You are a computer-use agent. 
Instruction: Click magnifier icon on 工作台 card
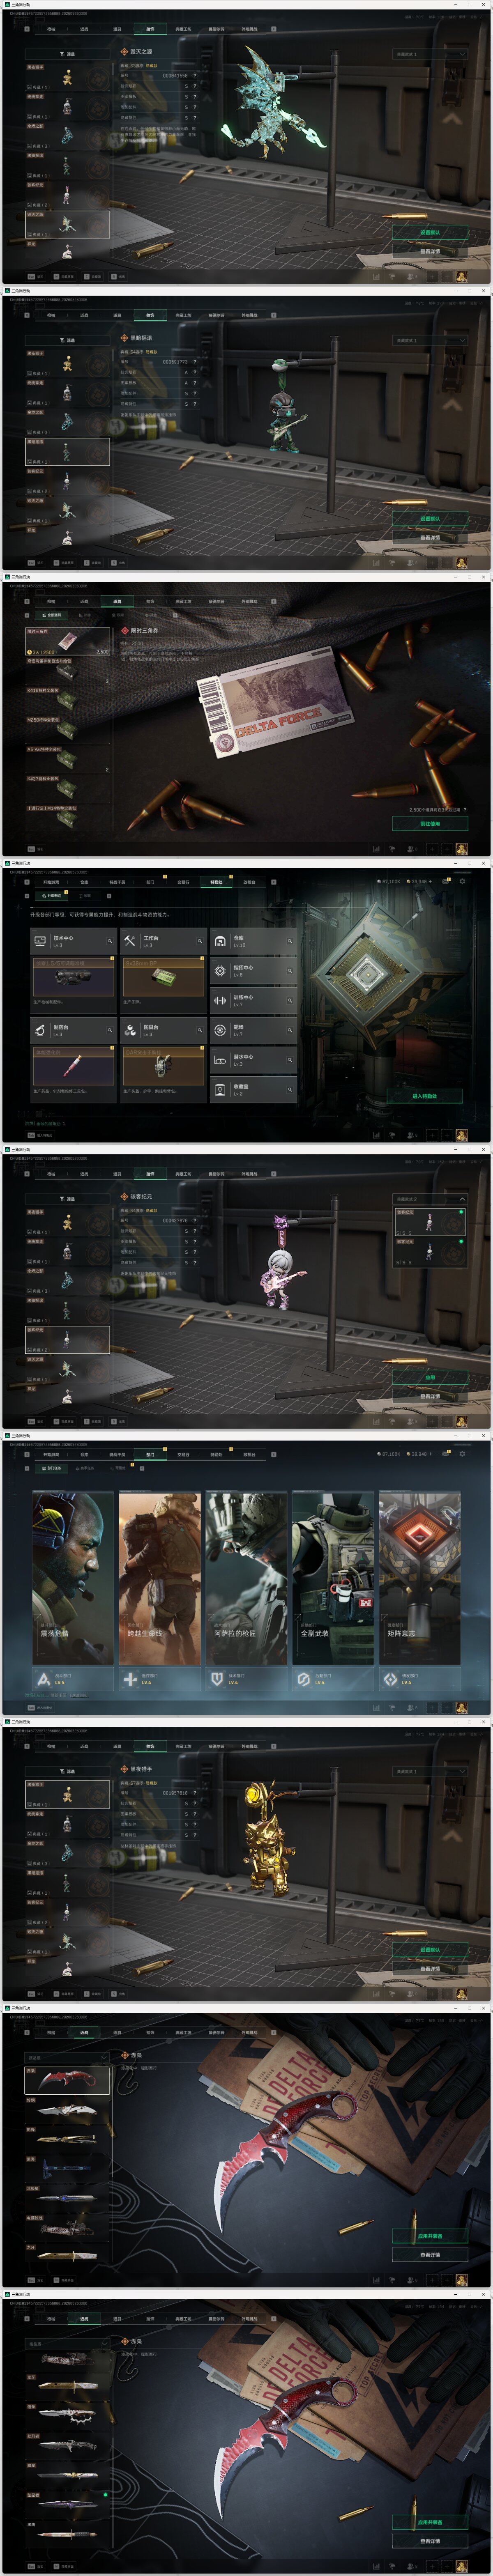click(x=200, y=941)
